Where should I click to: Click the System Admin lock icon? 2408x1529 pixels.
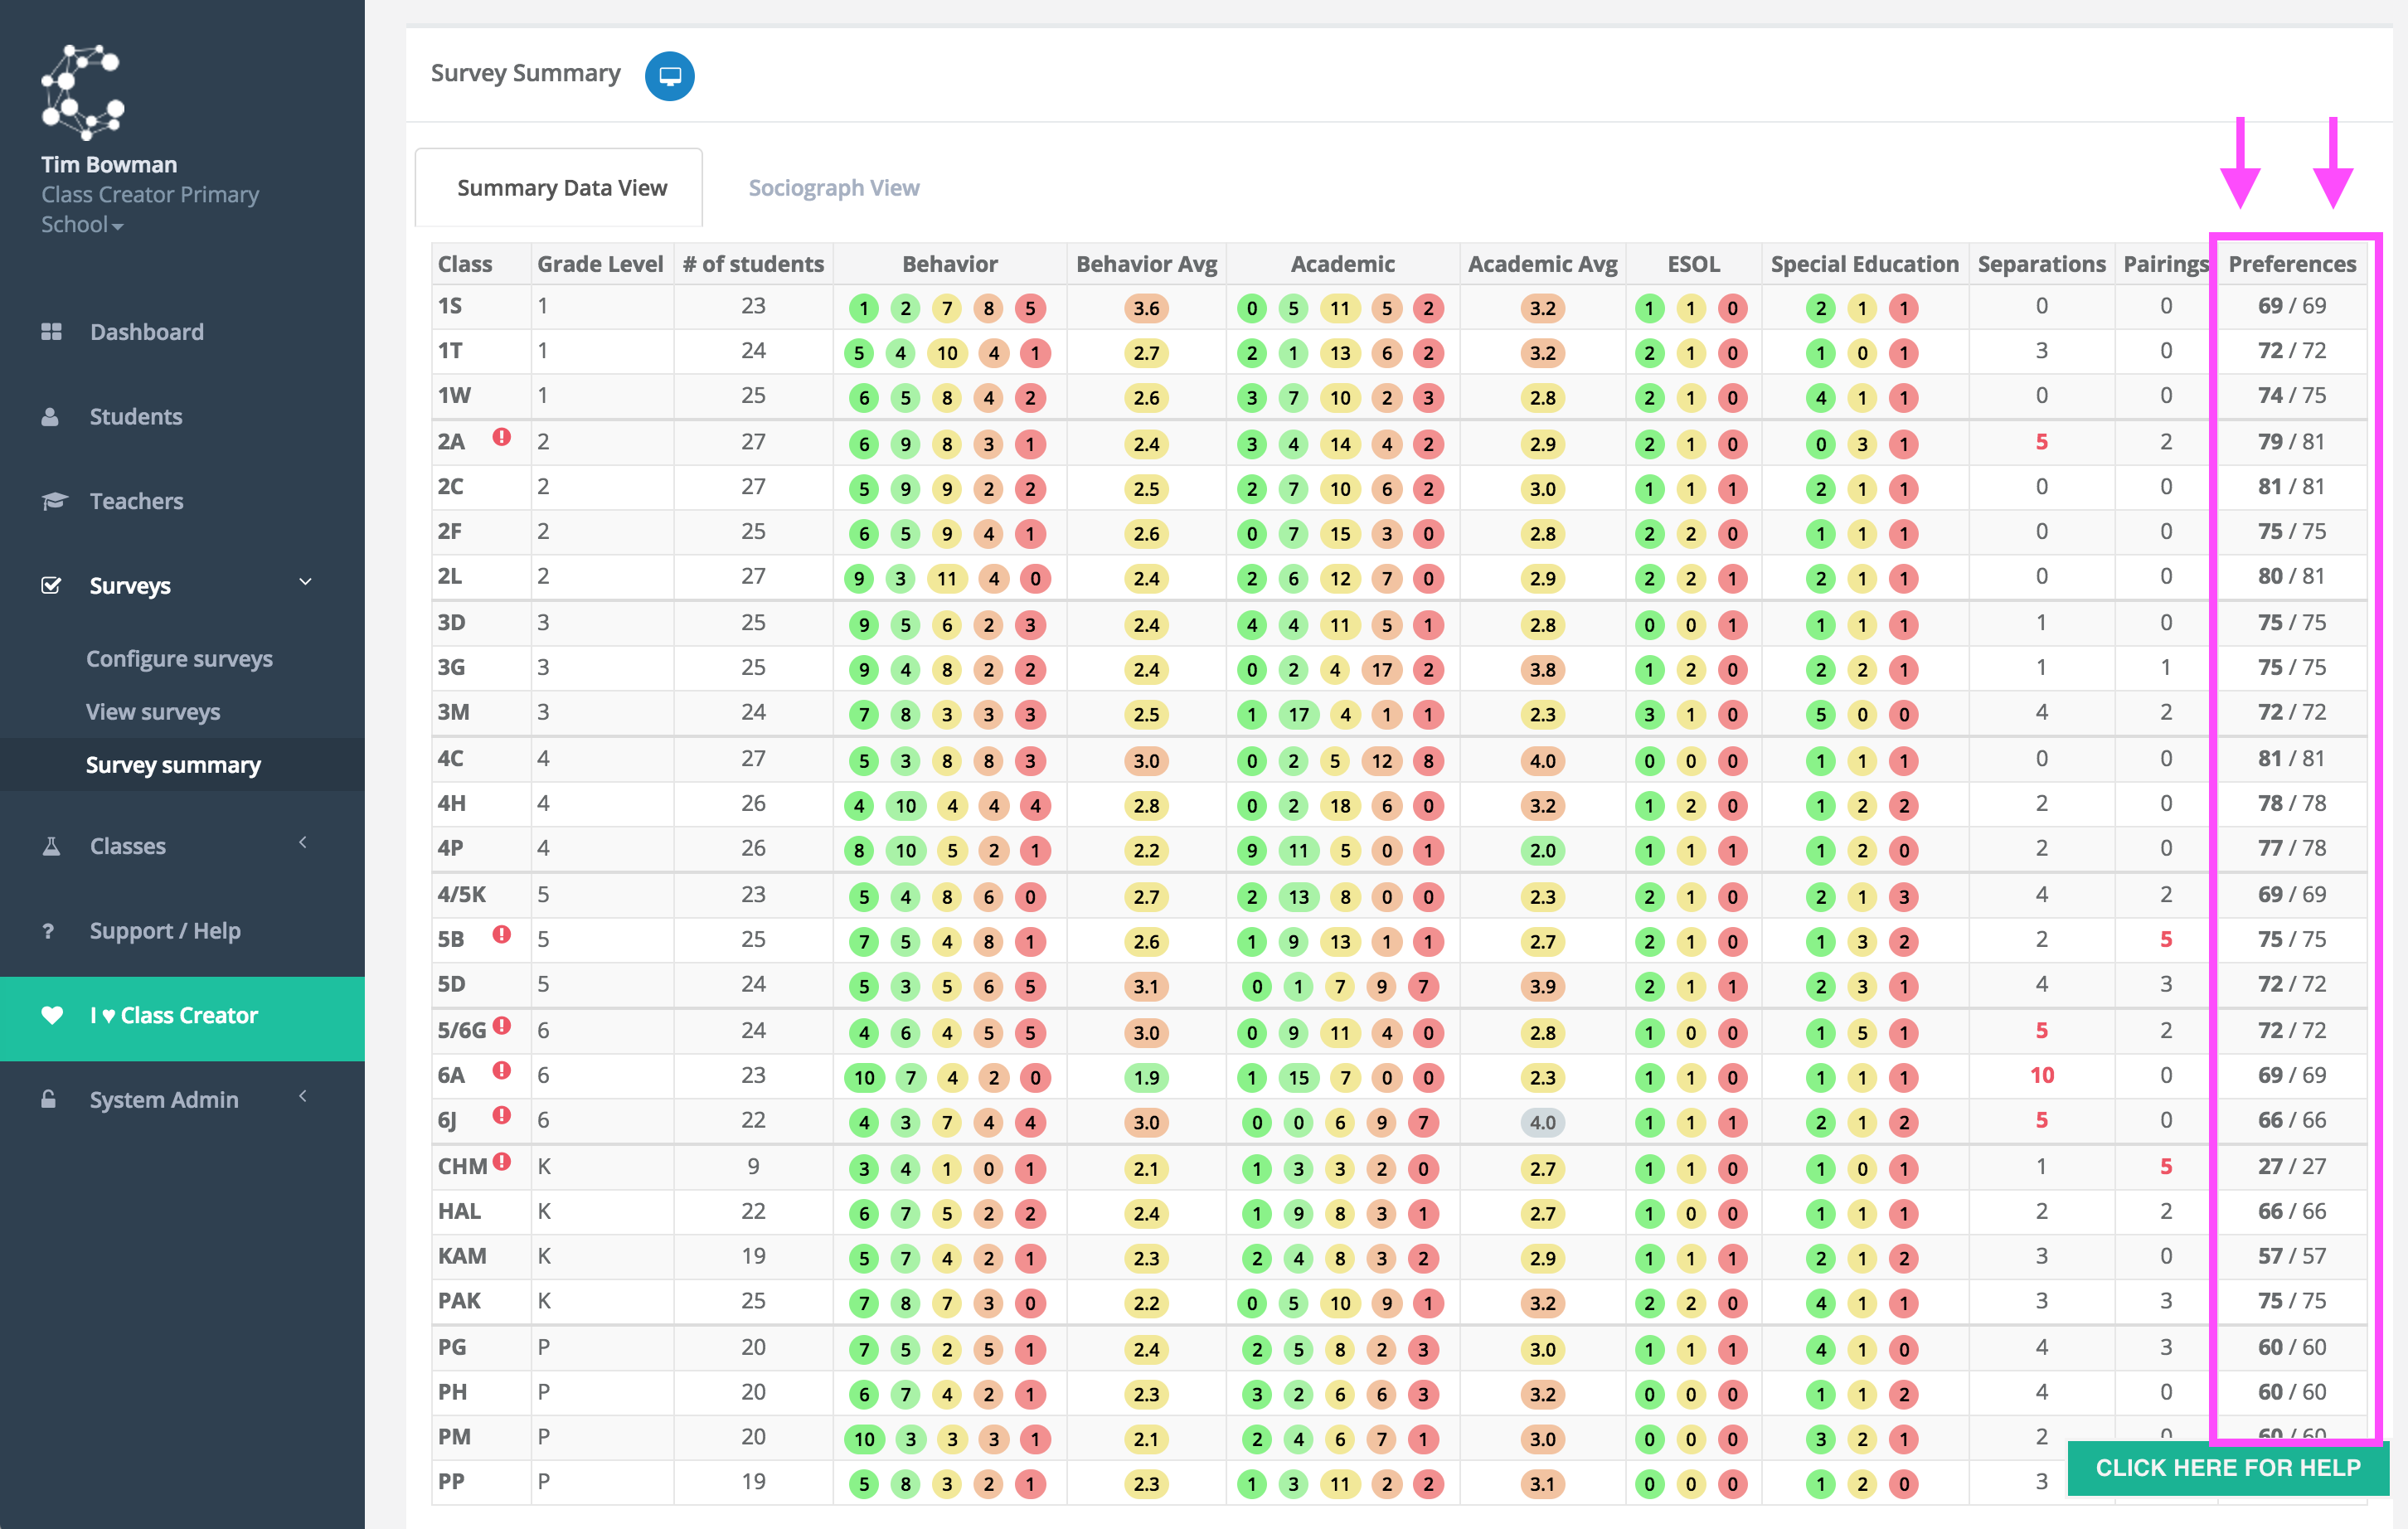(49, 1100)
